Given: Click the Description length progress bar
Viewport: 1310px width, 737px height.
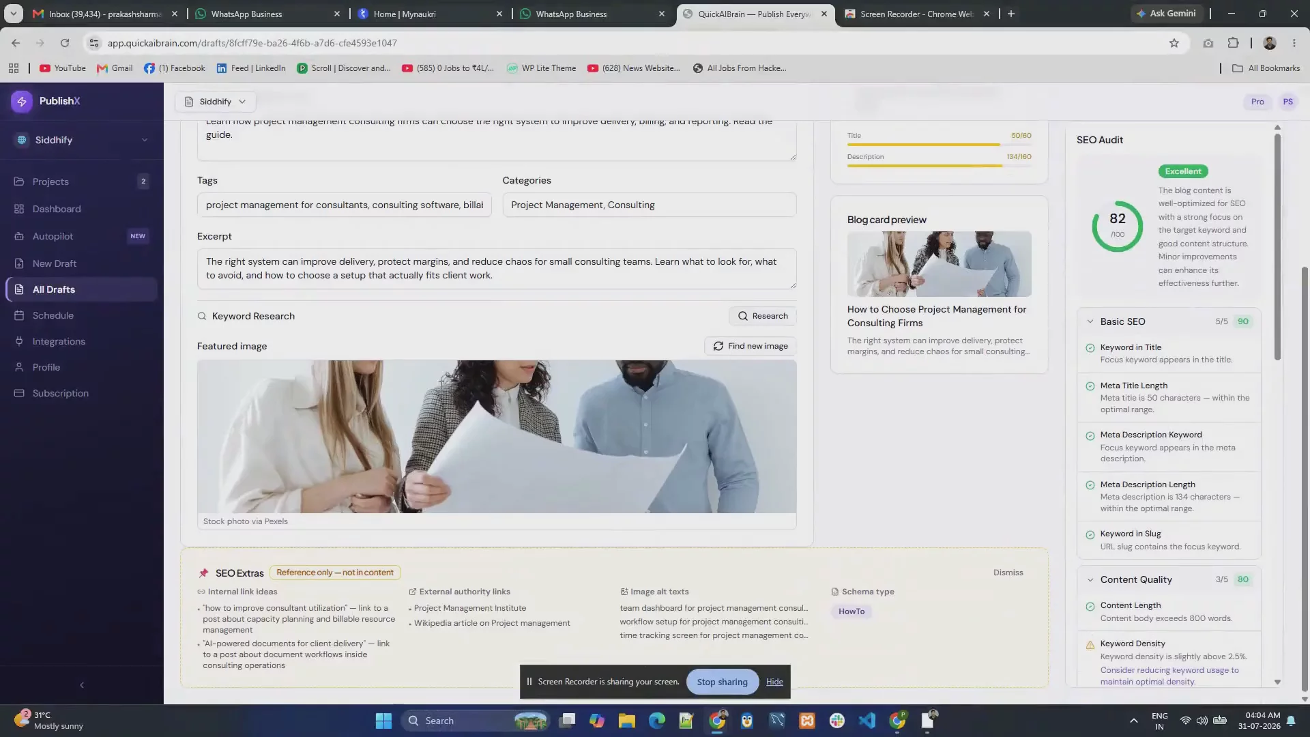Looking at the screenshot, I should pyautogui.click(x=939, y=166).
